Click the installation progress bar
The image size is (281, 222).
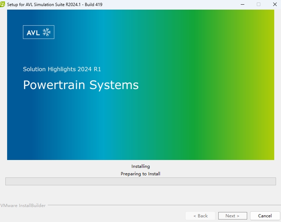140,181
